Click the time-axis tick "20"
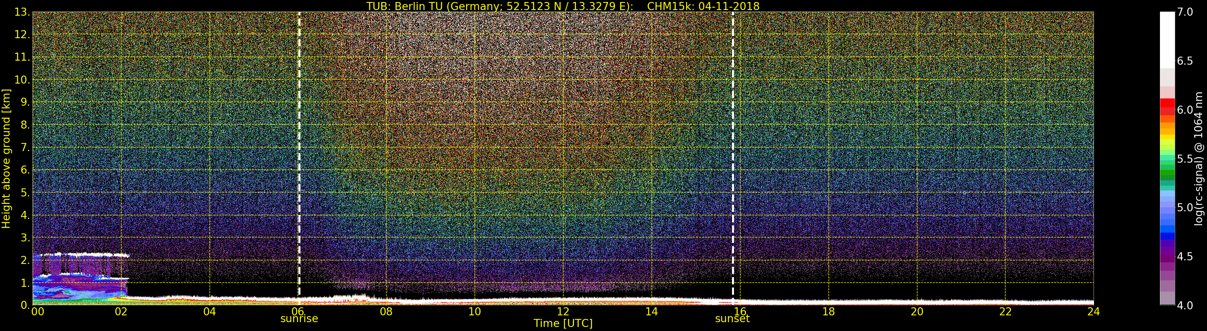The height and width of the screenshot is (331, 1207). [x=917, y=311]
